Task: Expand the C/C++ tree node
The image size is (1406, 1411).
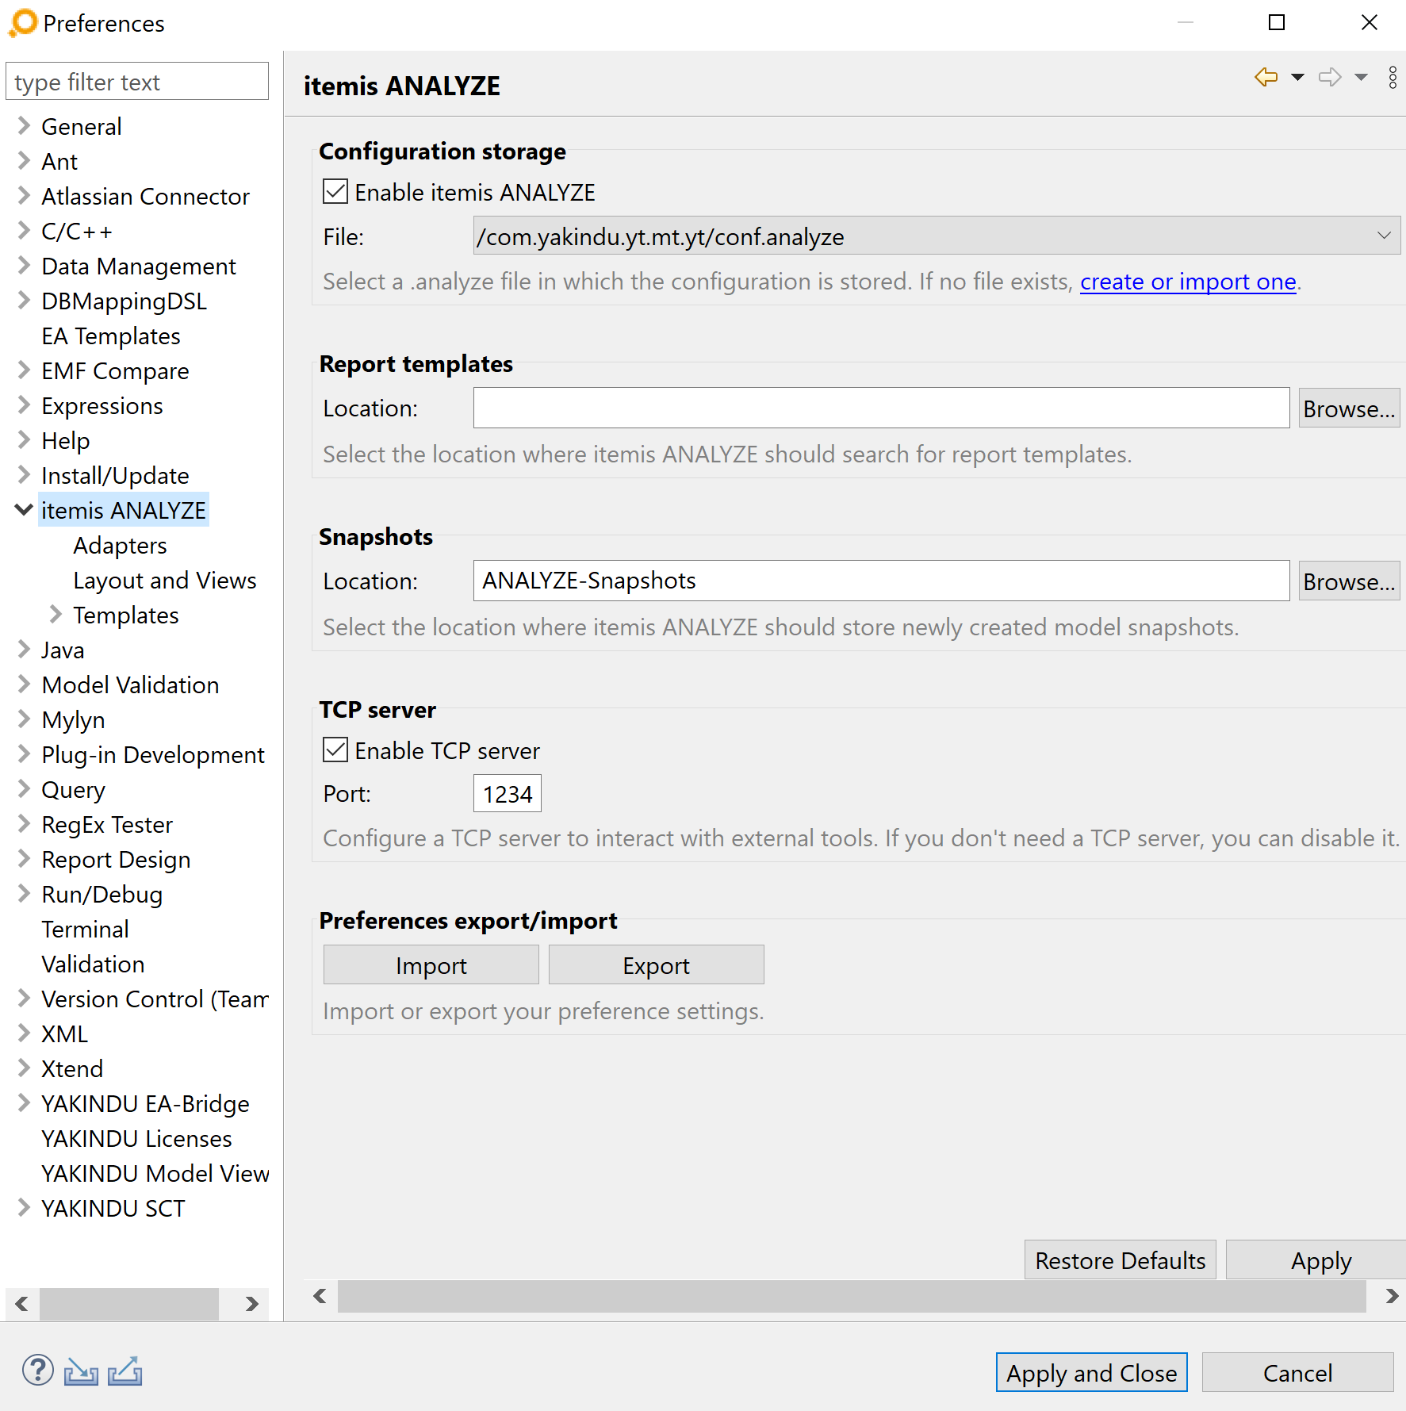Action: point(24,231)
